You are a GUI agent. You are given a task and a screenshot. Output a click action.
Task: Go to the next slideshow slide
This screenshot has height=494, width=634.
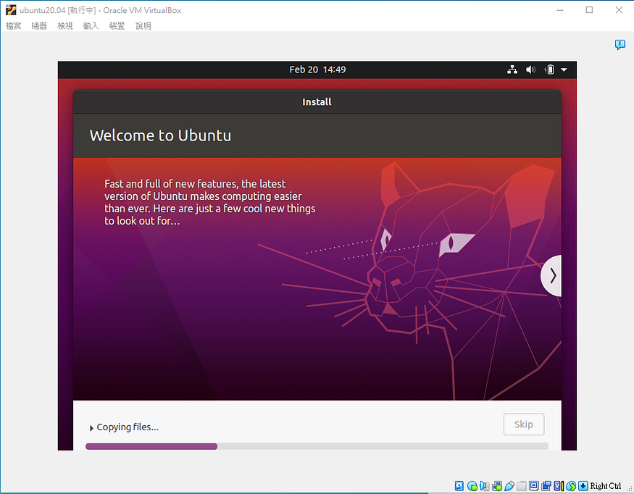552,276
